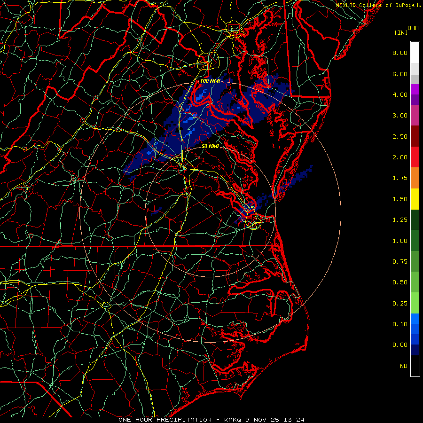
Task: Click the 8.00 legend value
Action: (x=400, y=53)
